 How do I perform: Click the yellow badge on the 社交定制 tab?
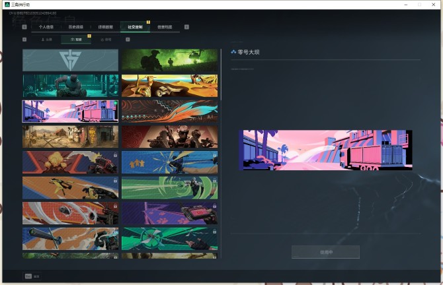click(148, 22)
